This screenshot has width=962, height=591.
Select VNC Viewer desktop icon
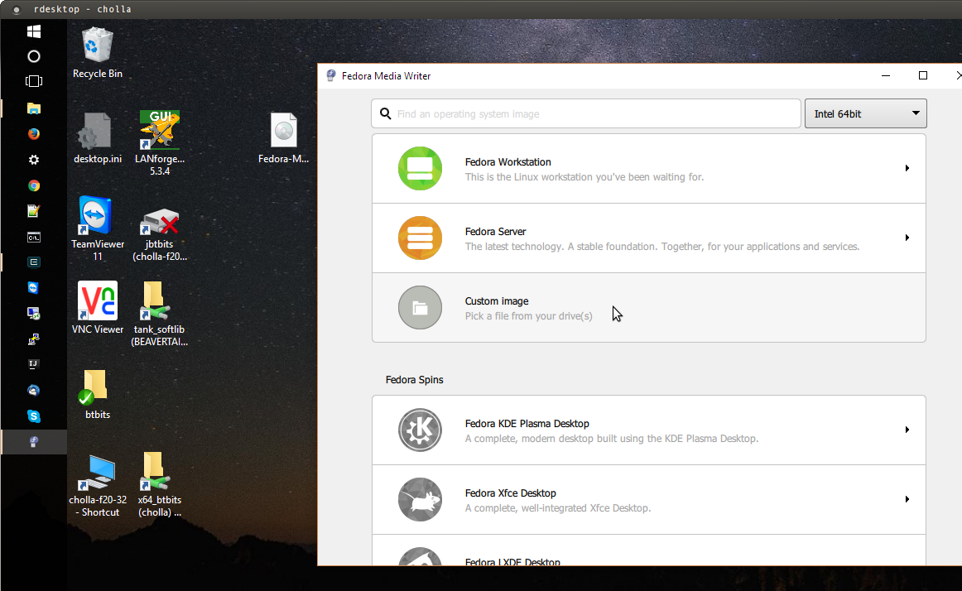point(98,307)
